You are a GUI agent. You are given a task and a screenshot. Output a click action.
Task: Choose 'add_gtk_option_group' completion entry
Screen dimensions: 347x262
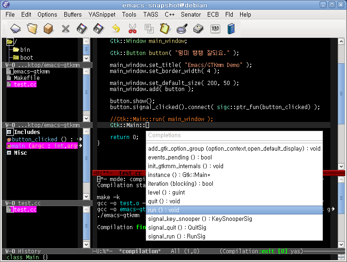pos(234,149)
